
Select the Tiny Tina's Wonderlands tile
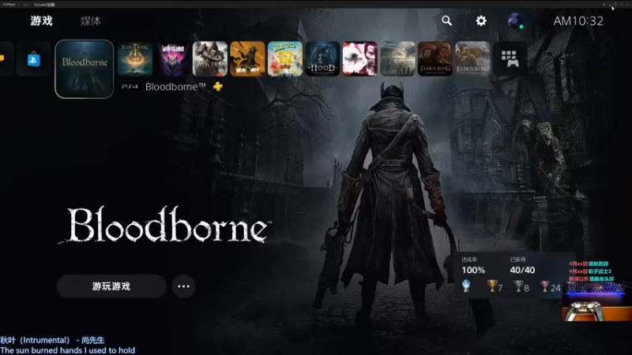[172, 58]
